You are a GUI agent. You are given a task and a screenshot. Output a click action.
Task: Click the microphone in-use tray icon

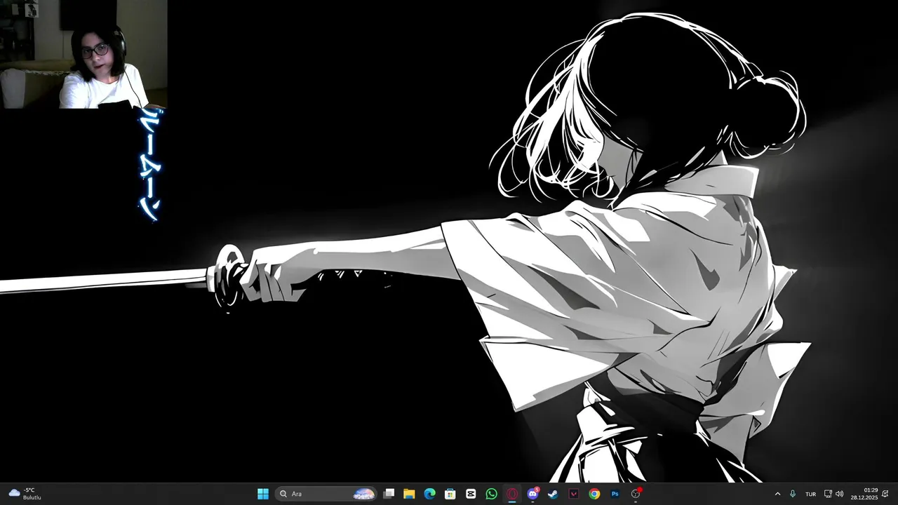(793, 494)
